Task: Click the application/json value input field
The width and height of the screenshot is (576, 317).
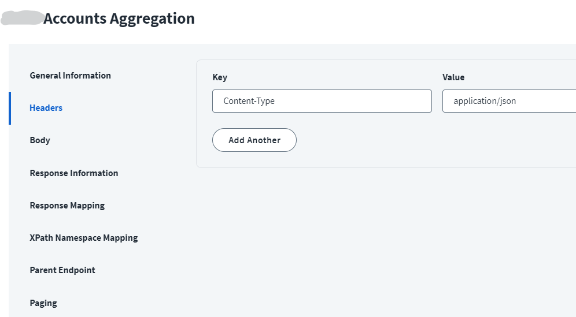Action: [x=509, y=101]
